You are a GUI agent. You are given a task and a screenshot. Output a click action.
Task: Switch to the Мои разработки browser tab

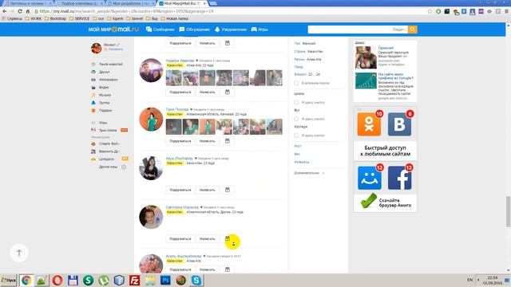coord(130,3)
